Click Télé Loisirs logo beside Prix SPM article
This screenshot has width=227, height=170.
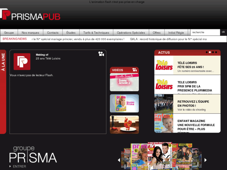(x=164, y=85)
